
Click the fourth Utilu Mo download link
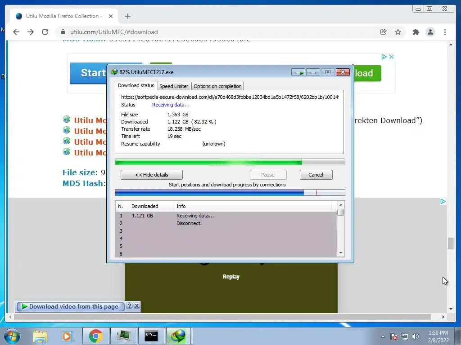90,153
